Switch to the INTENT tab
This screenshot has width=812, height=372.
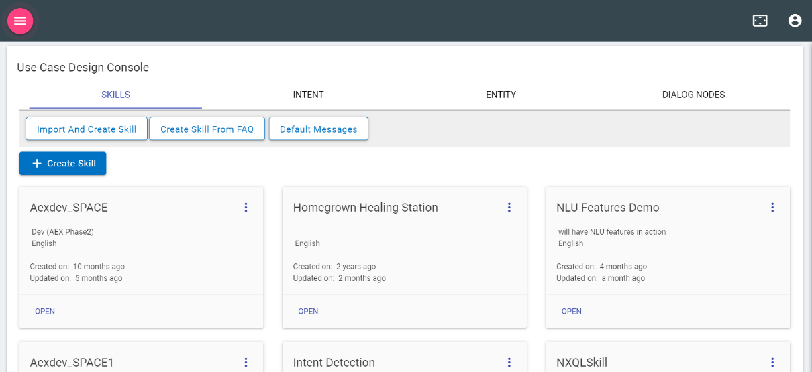click(308, 95)
